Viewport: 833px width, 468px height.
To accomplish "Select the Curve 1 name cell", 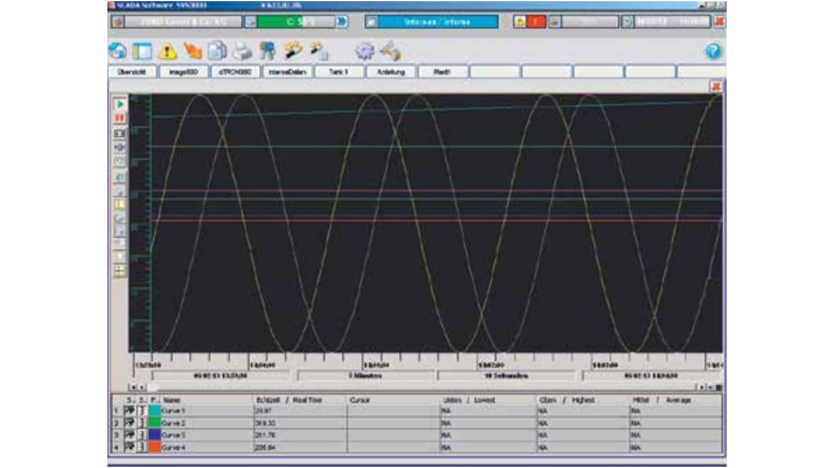I will [x=206, y=411].
